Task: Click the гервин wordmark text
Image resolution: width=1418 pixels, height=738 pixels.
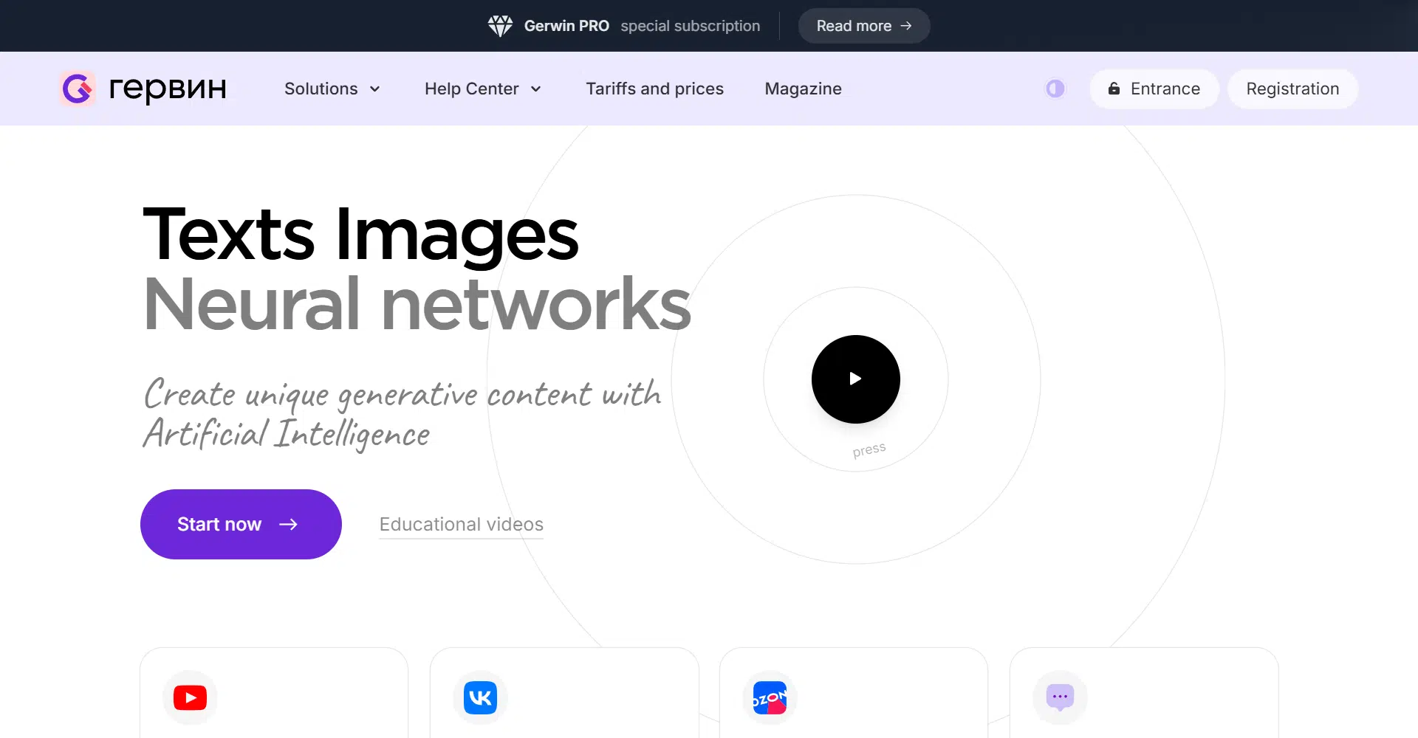Action: pos(168,89)
